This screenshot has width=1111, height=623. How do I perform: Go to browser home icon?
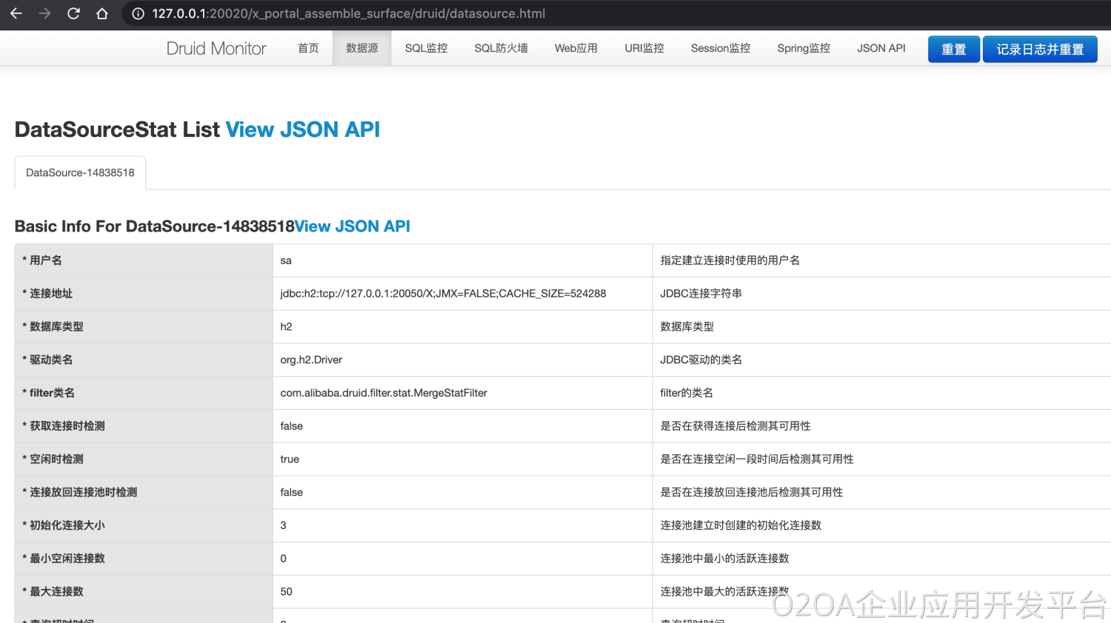102,13
